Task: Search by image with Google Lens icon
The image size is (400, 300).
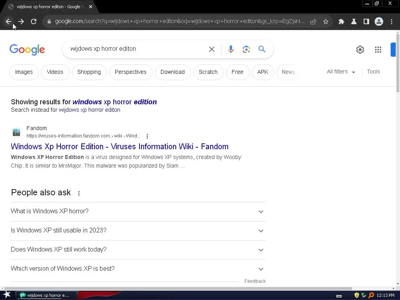Action: [246, 49]
